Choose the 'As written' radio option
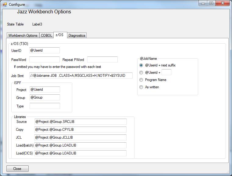This screenshot has height=176, width=232. (x=149, y=87)
